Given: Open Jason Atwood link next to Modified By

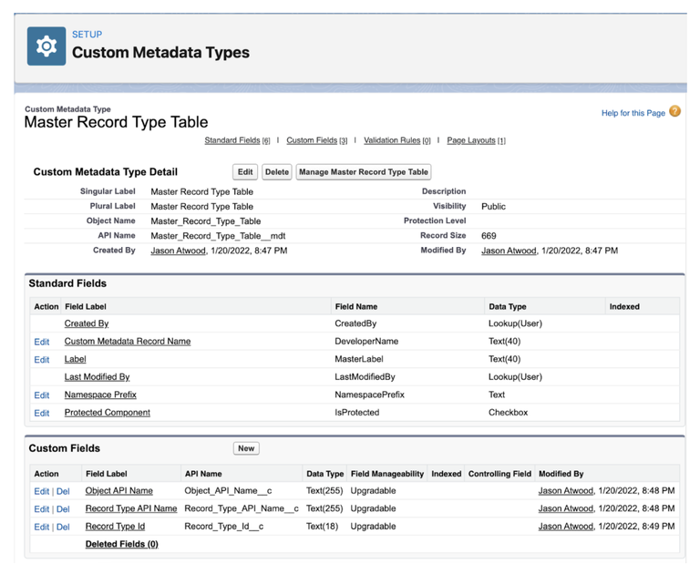Looking at the screenshot, I should click(x=509, y=251).
